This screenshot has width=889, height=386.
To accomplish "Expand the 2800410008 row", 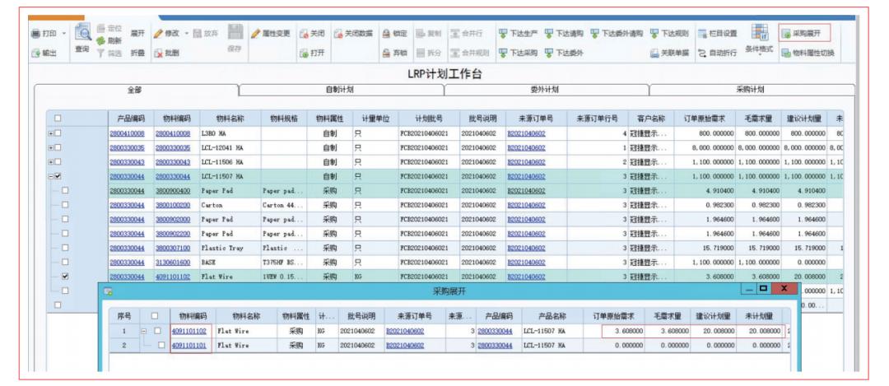I will click(x=50, y=133).
